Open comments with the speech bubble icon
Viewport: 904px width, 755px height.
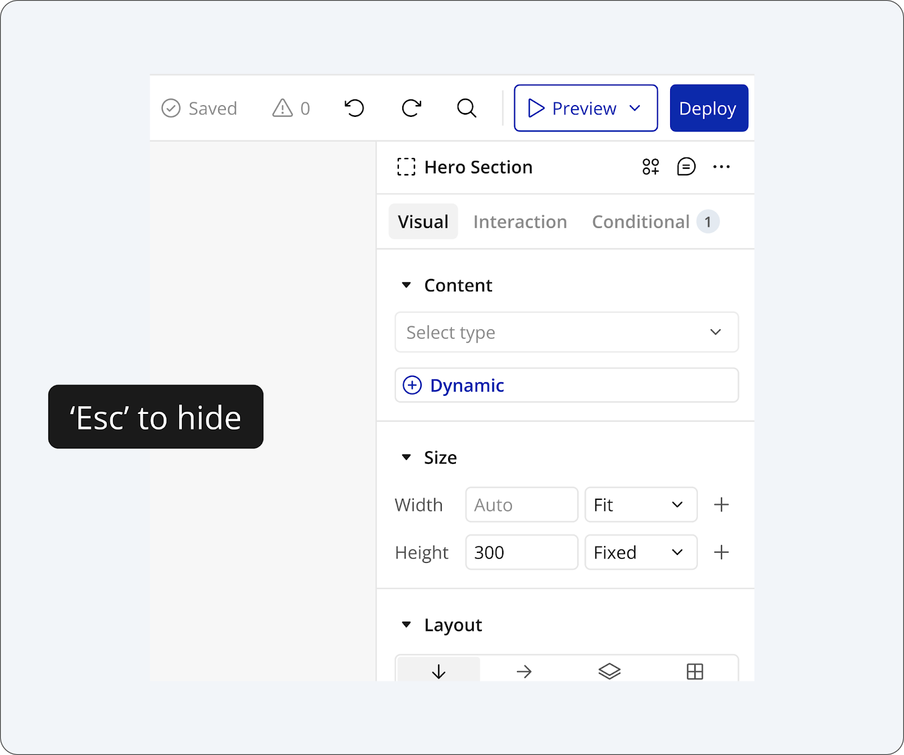tap(686, 167)
